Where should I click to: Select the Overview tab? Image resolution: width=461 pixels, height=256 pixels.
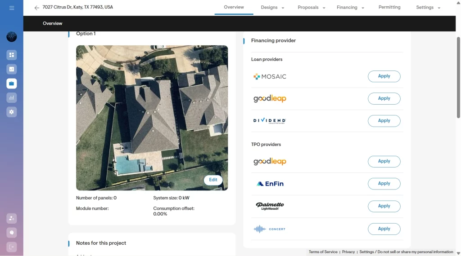click(234, 7)
